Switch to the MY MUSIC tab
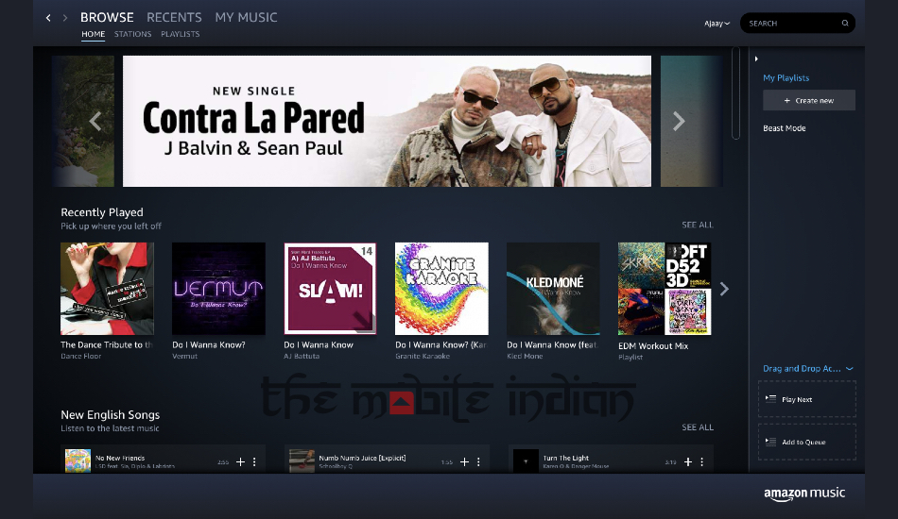 (247, 17)
